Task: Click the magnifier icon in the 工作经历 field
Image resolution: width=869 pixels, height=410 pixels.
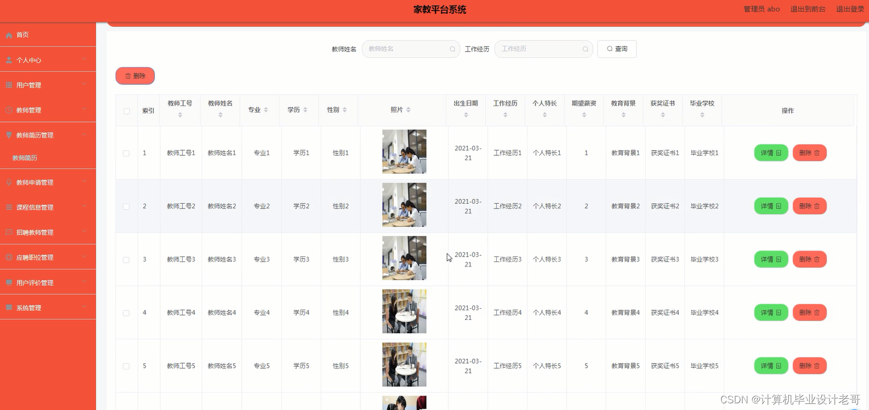Action: coord(585,49)
